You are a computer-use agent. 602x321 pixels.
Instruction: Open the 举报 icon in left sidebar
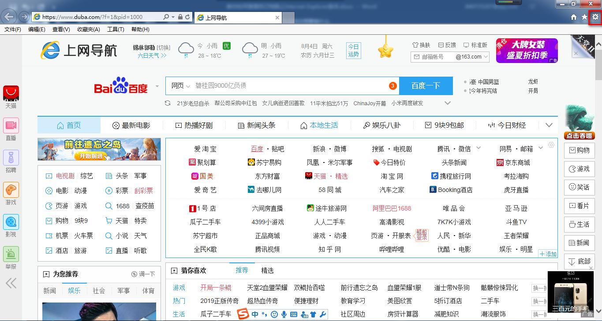pos(11,254)
